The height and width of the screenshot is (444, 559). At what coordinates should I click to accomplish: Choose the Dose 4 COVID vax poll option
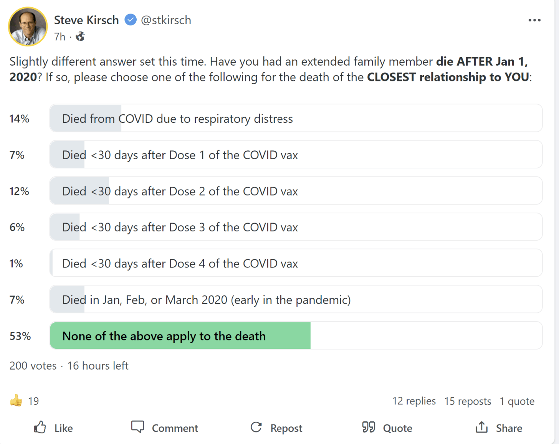(x=296, y=263)
